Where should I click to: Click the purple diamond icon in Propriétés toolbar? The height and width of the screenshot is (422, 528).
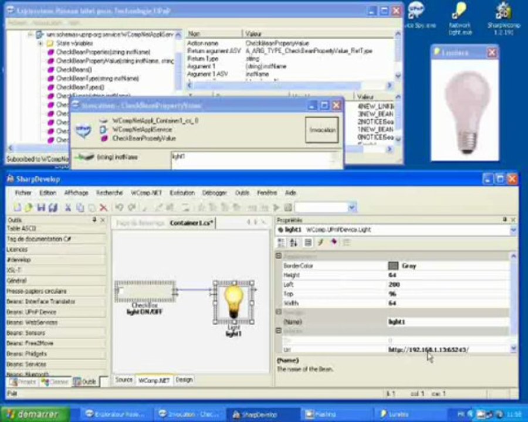coord(334,242)
